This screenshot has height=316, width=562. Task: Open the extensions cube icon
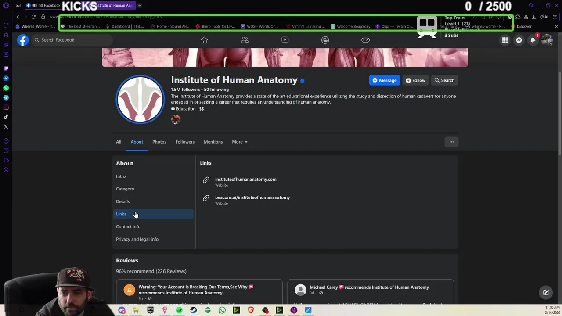point(518,17)
